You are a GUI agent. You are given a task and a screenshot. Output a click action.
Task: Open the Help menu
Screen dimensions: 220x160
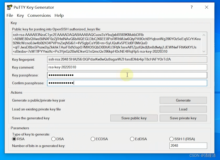[x=59, y=15]
